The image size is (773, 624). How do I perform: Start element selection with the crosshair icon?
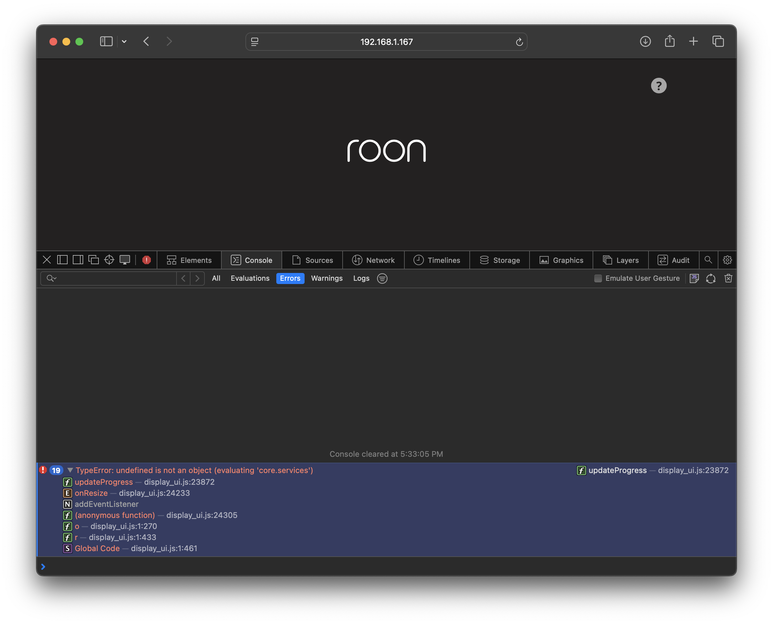tap(109, 260)
